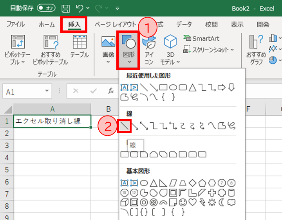282x220 pixels.
Task: Select the diamond in 基本図形
Action: [x=192, y=183]
